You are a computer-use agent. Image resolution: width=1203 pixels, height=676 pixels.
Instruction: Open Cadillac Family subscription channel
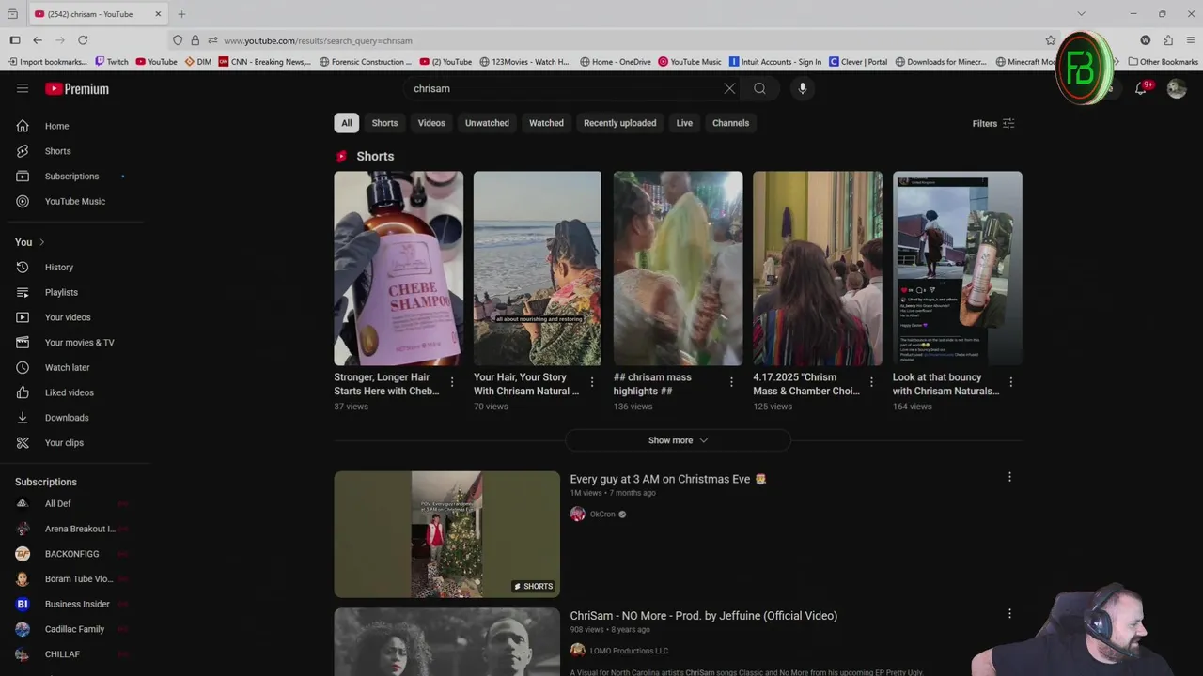(x=75, y=629)
